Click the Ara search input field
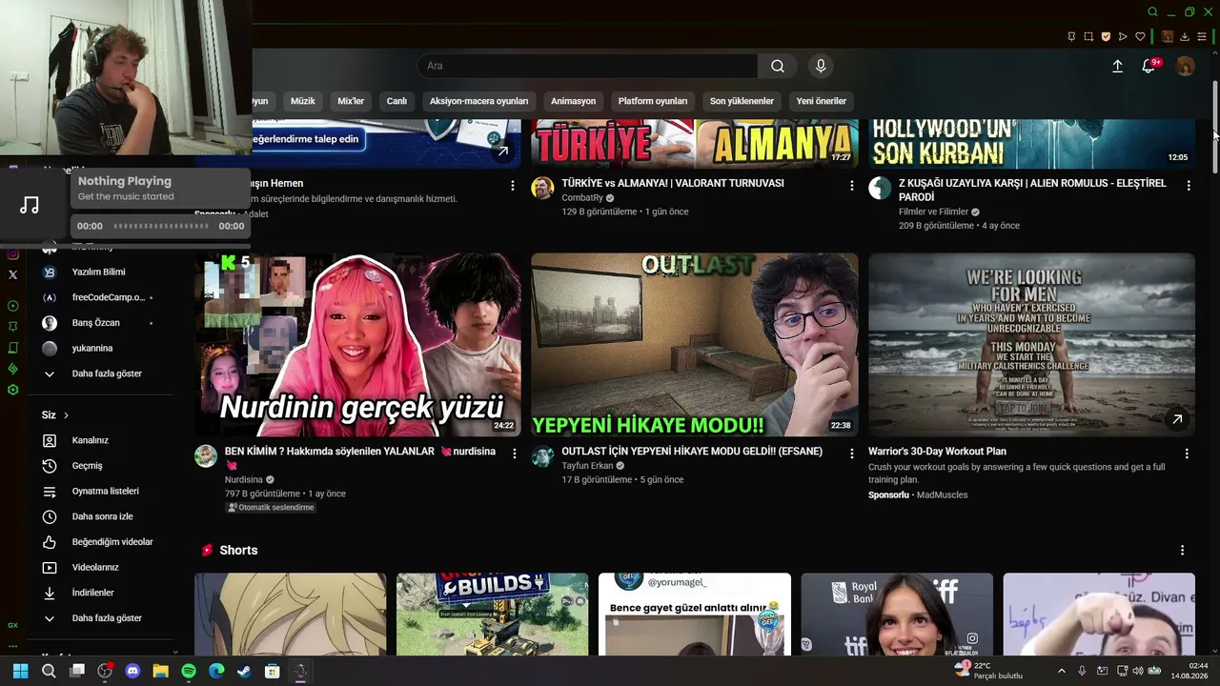Viewport: 1220px width, 686px height. coord(587,66)
